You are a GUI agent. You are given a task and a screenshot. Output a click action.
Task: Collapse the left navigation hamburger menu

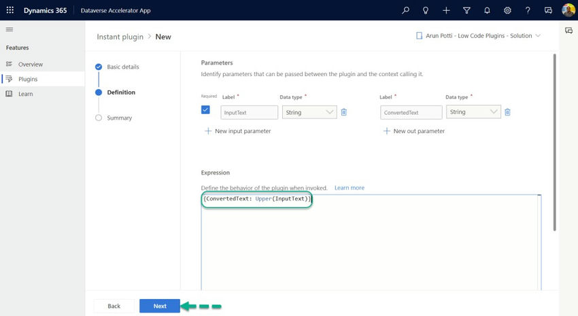click(10, 30)
